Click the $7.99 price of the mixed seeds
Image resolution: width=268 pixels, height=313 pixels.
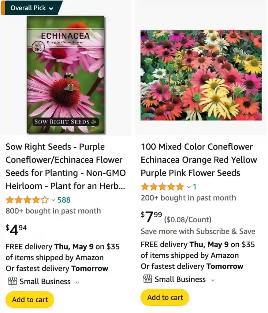click(150, 217)
